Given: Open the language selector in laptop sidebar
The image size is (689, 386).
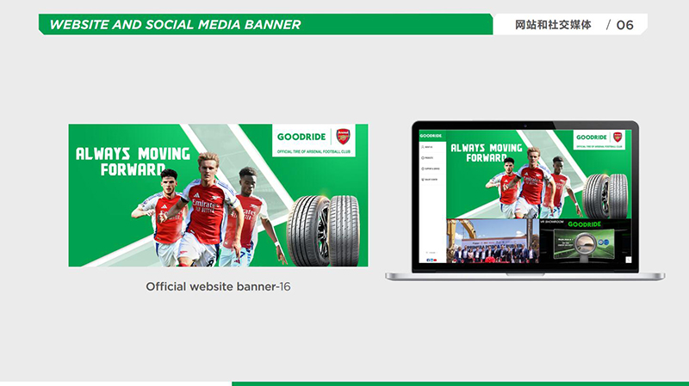Looking at the screenshot, I should 431,253.
